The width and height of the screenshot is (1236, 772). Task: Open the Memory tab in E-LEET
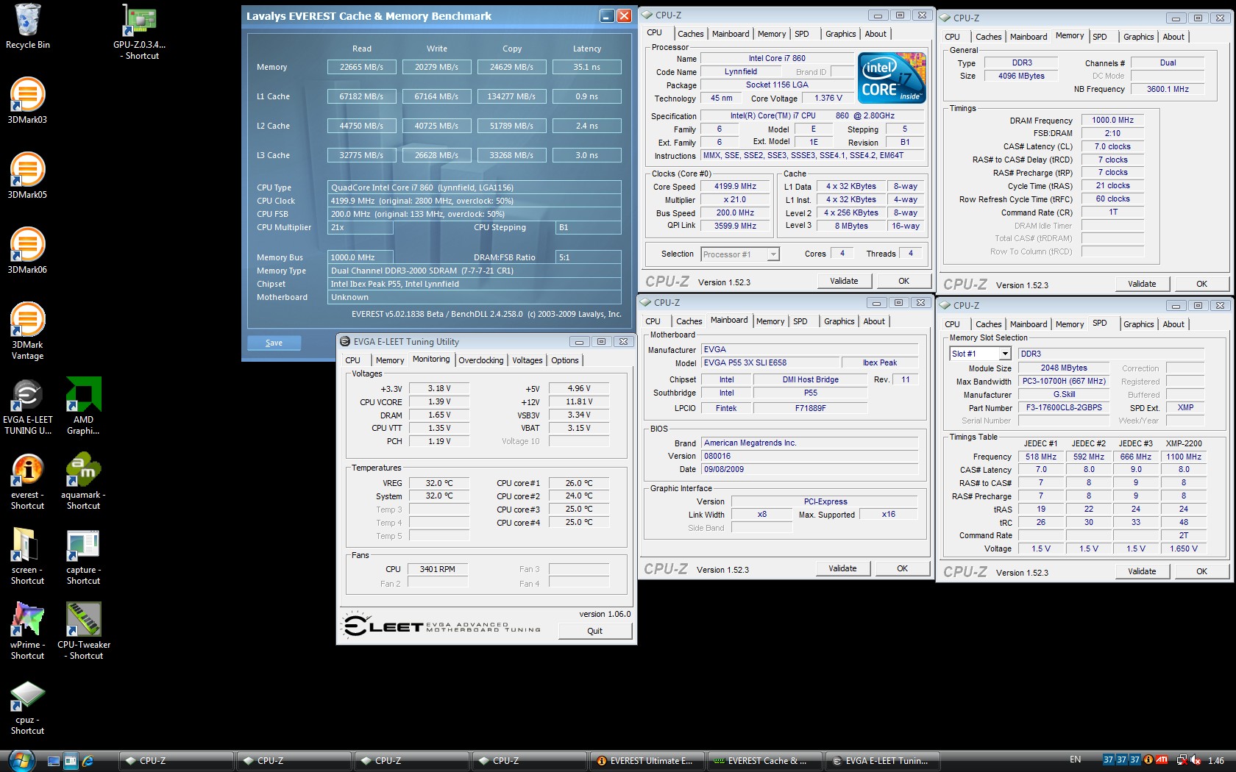point(390,360)
